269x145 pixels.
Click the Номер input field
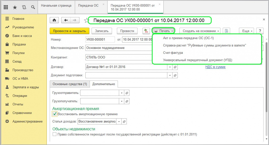[x=100, y=39]
